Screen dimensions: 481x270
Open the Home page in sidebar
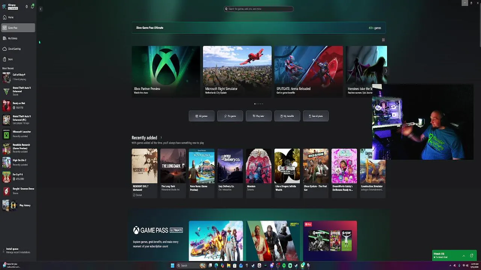(18, 17)
